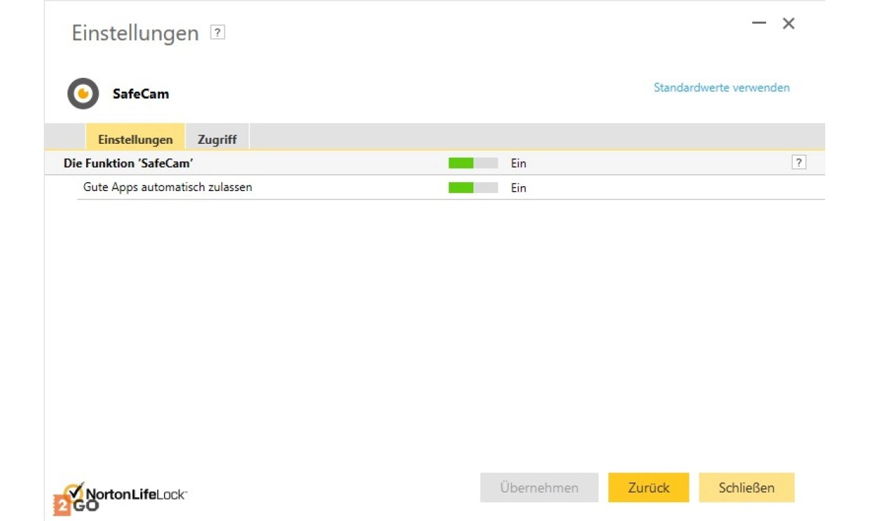Click the help icon next to Einstellungen title
Viewport: 869px width, 521px height.
tap(218, 33)
